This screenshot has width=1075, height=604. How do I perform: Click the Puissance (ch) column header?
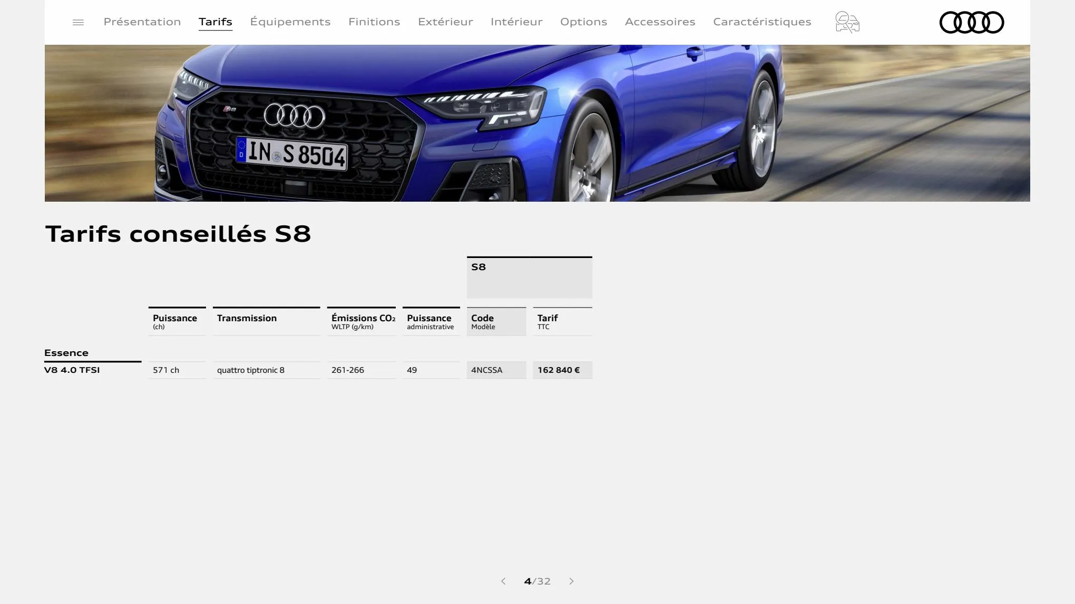pos(177,321)
